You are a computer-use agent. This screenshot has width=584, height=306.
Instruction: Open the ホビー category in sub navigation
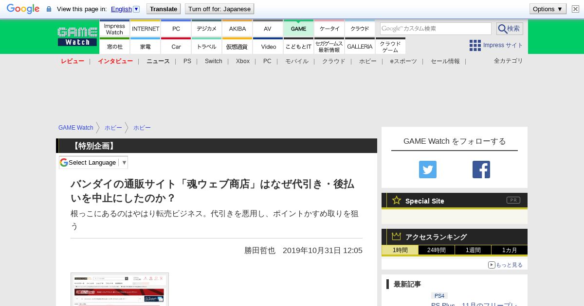368,61
